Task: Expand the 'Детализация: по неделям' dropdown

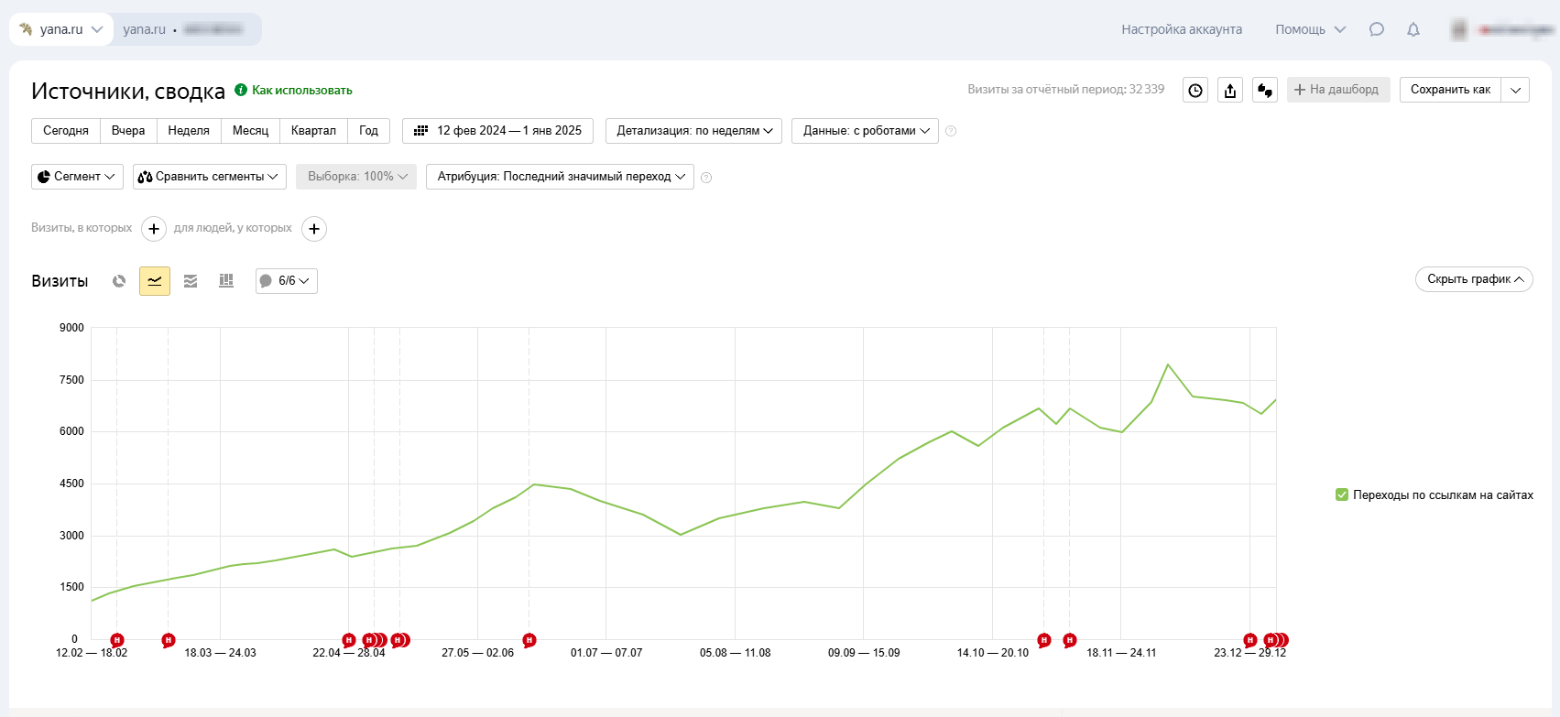Action: point(693,131)
